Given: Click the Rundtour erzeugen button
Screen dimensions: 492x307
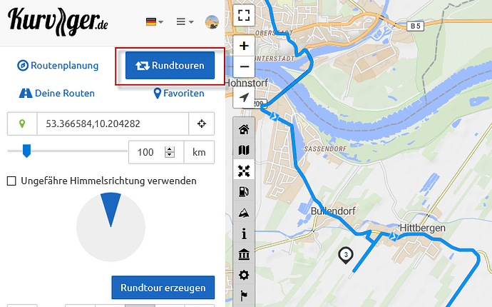Looking at the screenshot, I should (x=163, y=288).
